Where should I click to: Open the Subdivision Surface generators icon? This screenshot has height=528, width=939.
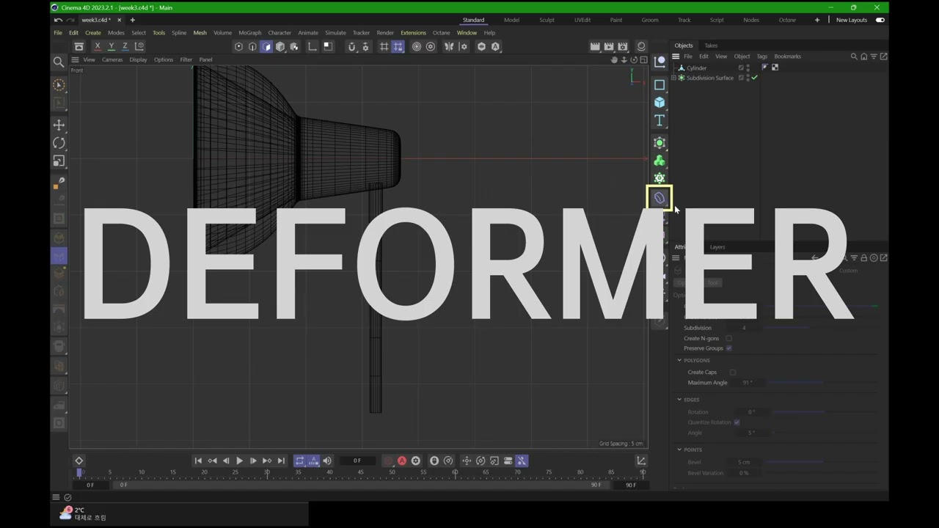660,143
